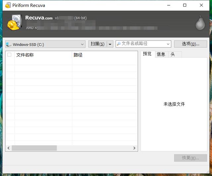Click the 恢复(R)... recover button
The height and width of the screenshot is (176, 212).
point(190,158)
